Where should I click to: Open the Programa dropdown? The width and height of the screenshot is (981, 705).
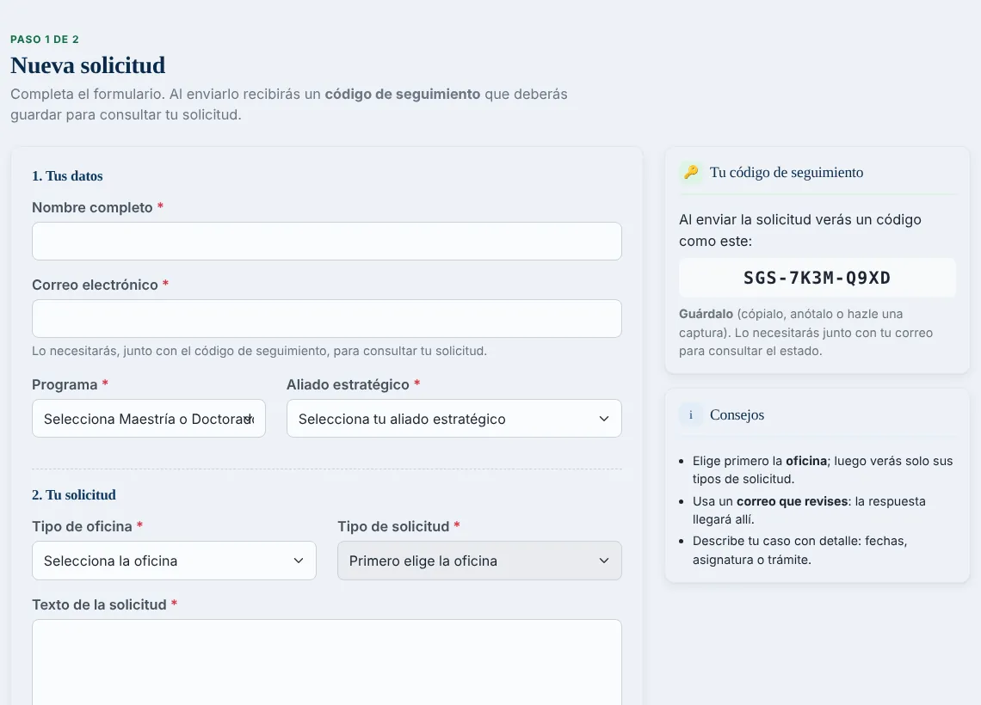coord(149,419)
